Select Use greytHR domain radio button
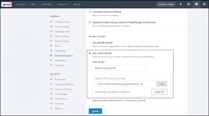209x116 pixels. pyautogui.click(x=90, y=43)
